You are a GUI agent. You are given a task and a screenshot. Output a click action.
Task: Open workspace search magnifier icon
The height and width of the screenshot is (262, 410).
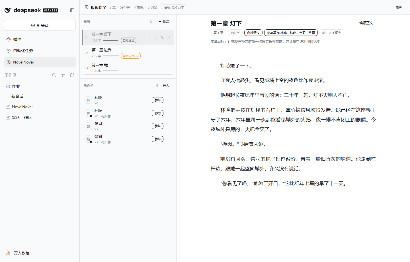tap(54, 75)
